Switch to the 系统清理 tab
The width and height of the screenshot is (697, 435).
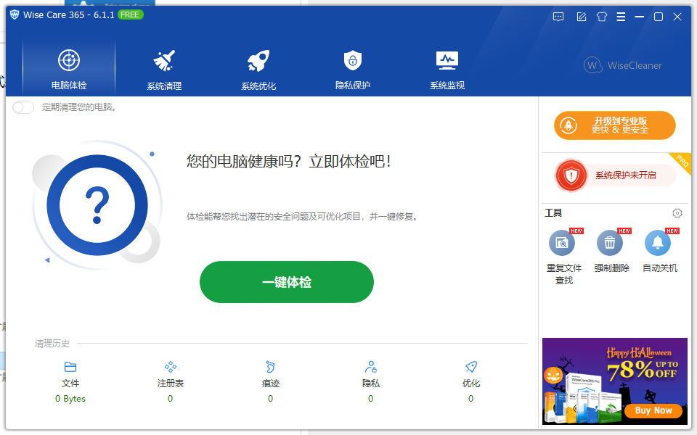click(x=164, y=70)
